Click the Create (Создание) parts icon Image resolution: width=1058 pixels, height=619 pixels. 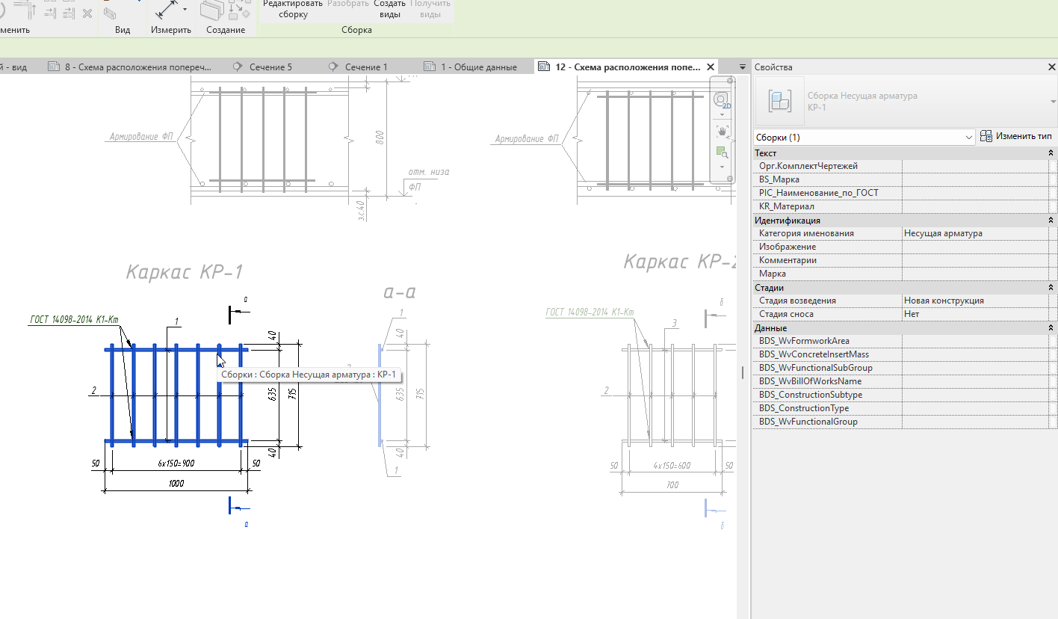coord(213,10)
